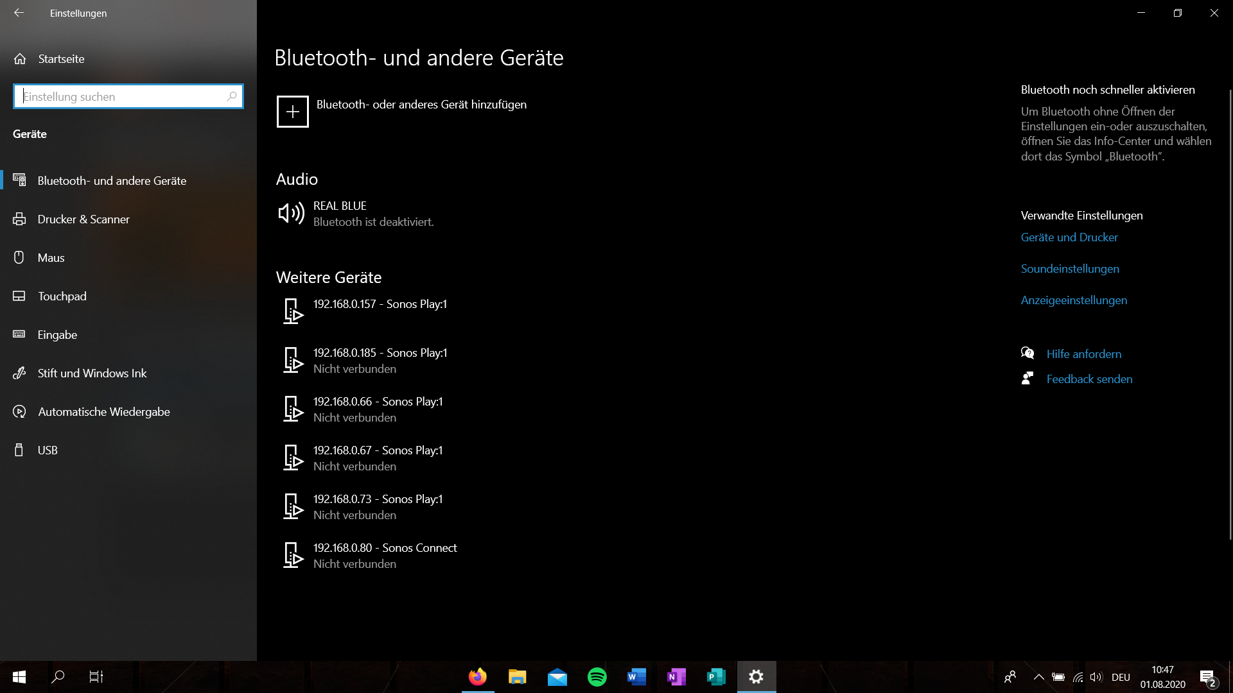This screenshot has width=1233, height=693.
Task: Click Feedback senden link
Action: click(1089, 379)
